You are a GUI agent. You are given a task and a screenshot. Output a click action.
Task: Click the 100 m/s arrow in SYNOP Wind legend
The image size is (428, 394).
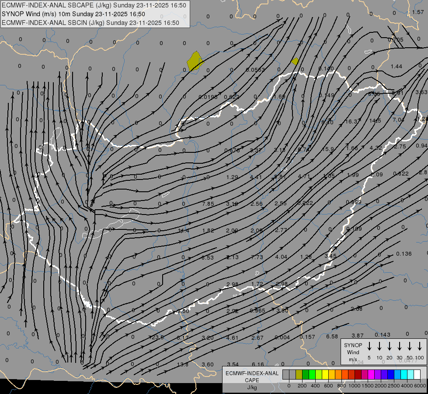tap(420, 346)
